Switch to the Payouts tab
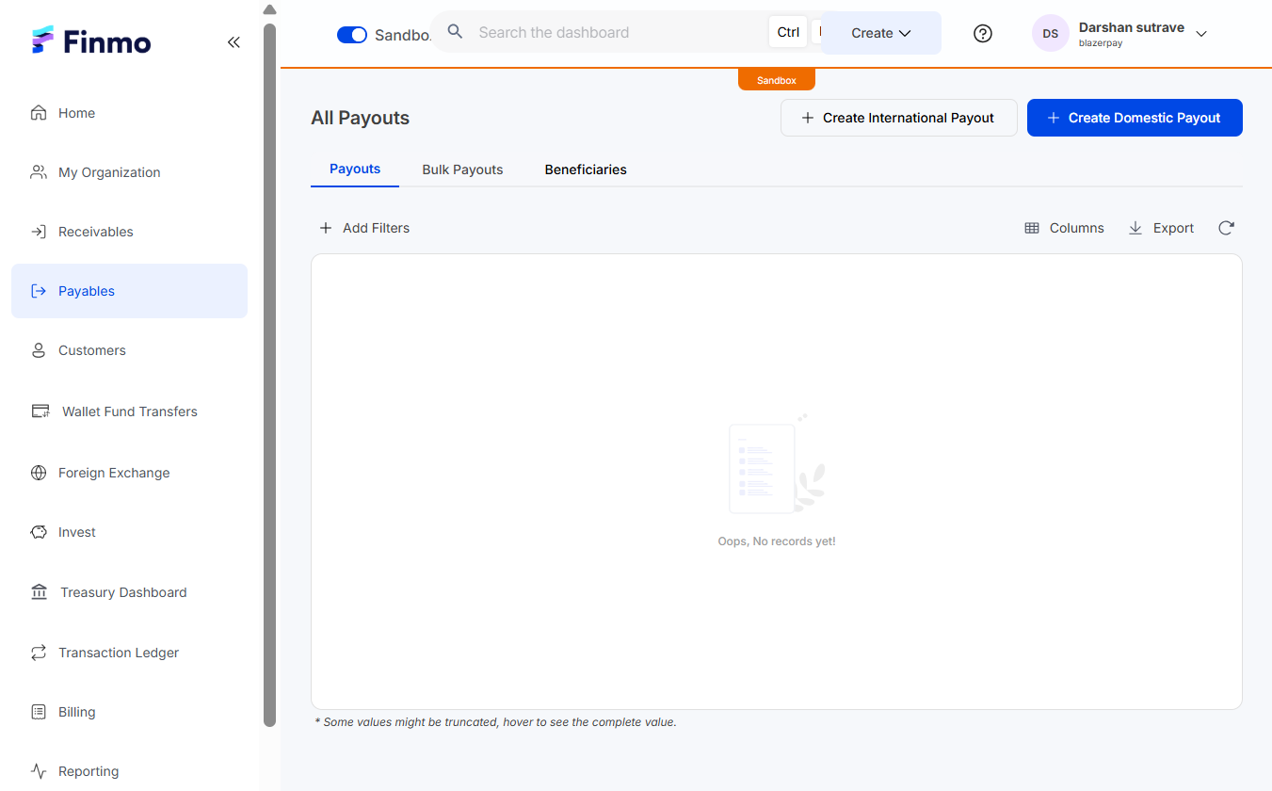Screen dimensions: 1272x791 pyautogui.click(x=355, y=169)
